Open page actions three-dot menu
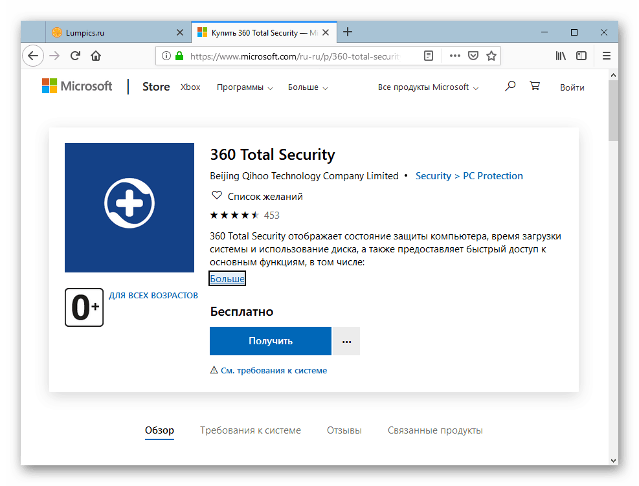 coord(454,56)
